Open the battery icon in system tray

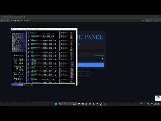click(152, 104)
